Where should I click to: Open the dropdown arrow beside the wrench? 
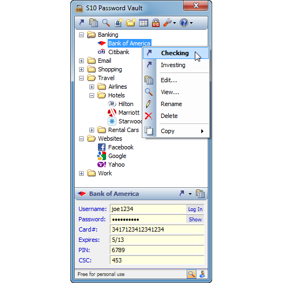[x=174, y=23]
